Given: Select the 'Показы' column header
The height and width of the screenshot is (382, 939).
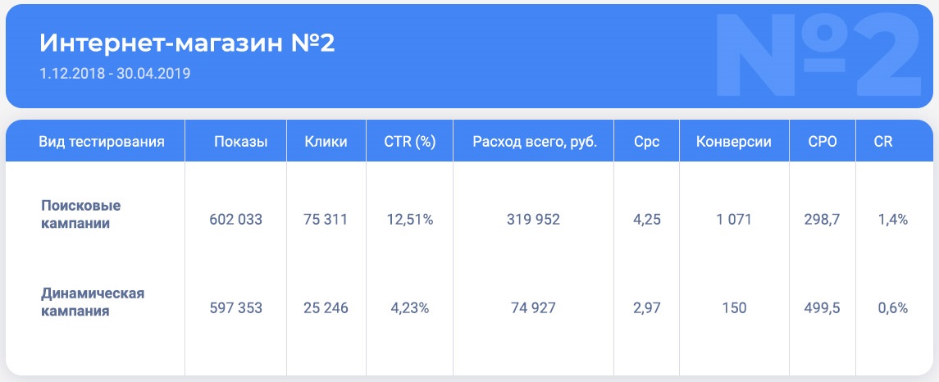Looking at the screenshot, I should click(x=240, y=141).
